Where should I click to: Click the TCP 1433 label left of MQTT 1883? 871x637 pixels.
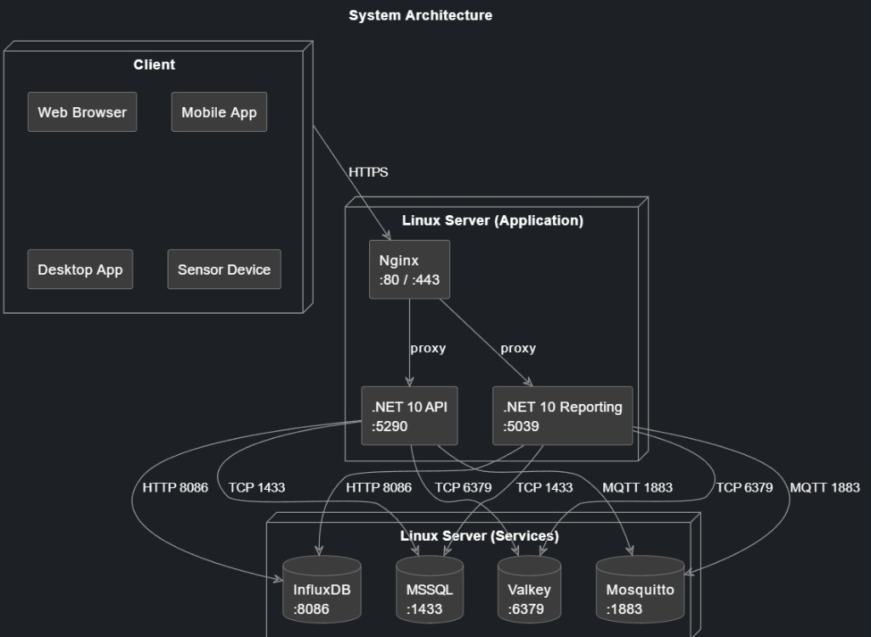tap(544, 487)
